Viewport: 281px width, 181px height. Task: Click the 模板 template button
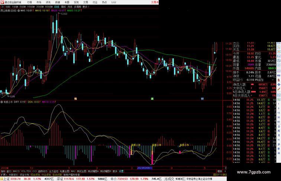coord(220,171)
